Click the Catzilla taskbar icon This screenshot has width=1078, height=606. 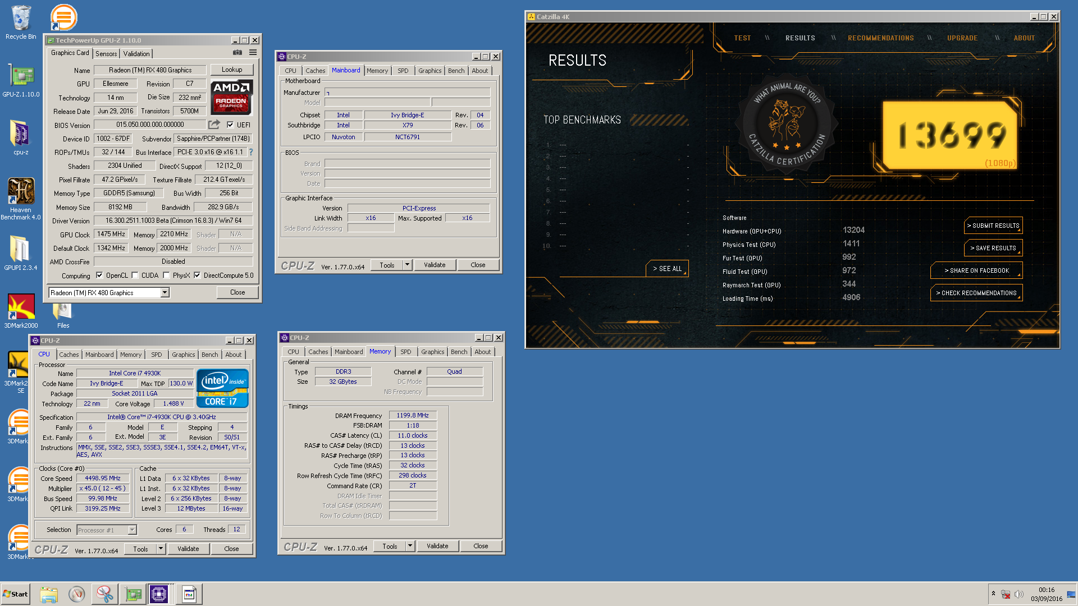tap(189, 594)
